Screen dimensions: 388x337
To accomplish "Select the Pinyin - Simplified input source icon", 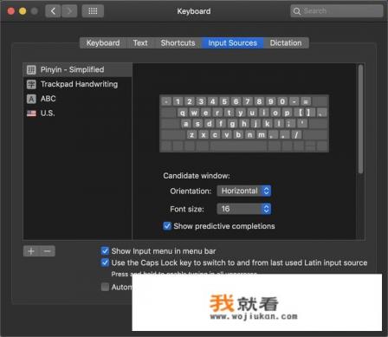I will click(31, 69).
